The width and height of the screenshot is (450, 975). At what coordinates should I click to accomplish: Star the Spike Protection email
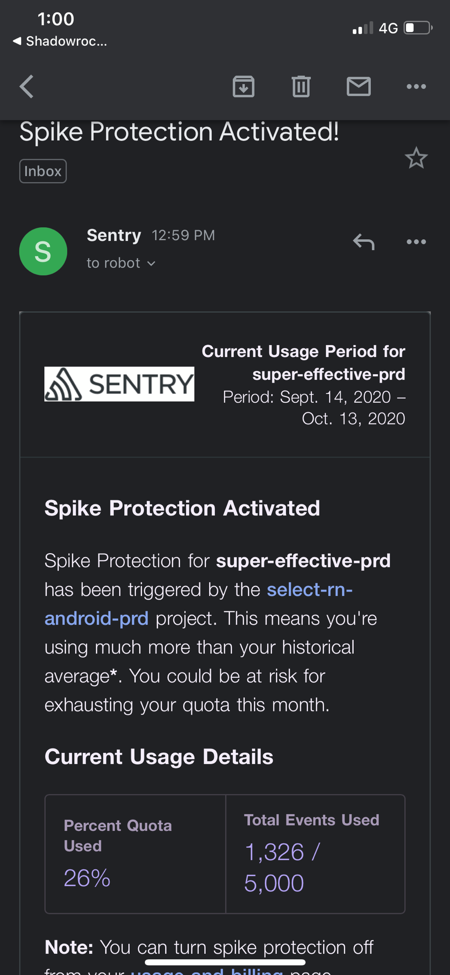coord(416,158)
